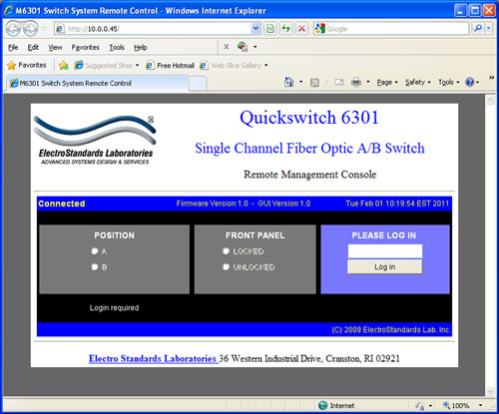This screenshot has width=499, height=414.
Task: Open the Electro Standards Laboratories link
Action: pos(153,358)
